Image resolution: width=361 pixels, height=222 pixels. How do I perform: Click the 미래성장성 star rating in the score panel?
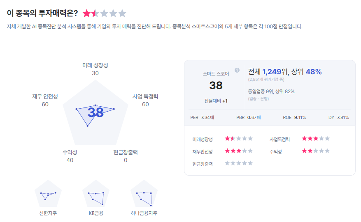click(239, 139)
